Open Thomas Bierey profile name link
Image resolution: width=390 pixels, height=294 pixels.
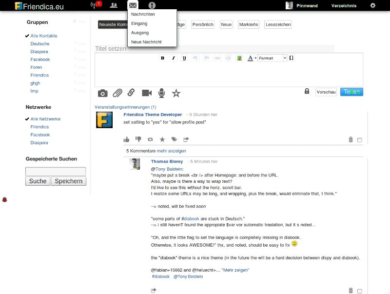click(167, 161)
